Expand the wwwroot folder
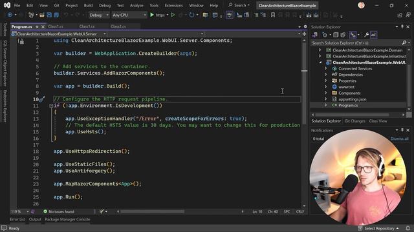This screenshot has width=414, height=232. click(x=326, y=87)
